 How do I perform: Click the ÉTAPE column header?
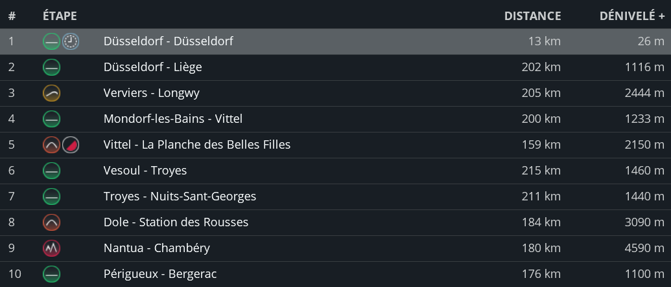(x=60, y=16)
